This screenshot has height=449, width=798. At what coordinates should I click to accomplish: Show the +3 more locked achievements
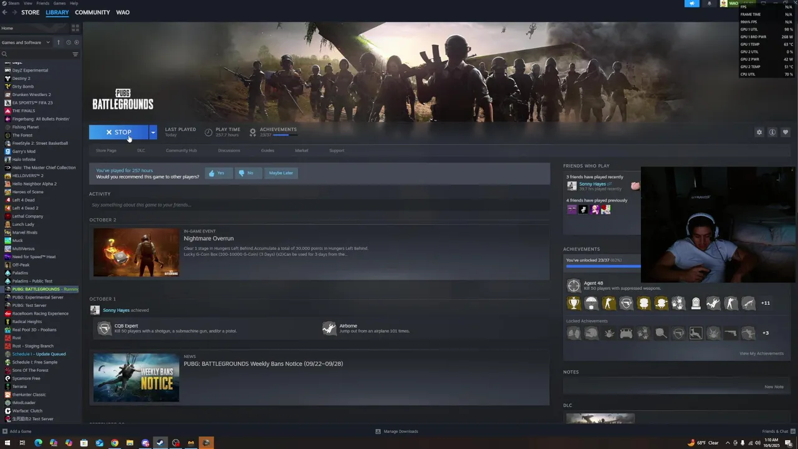(x=766, y=333)
